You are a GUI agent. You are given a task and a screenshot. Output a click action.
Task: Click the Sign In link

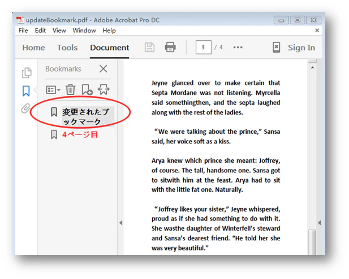(301, 48)
